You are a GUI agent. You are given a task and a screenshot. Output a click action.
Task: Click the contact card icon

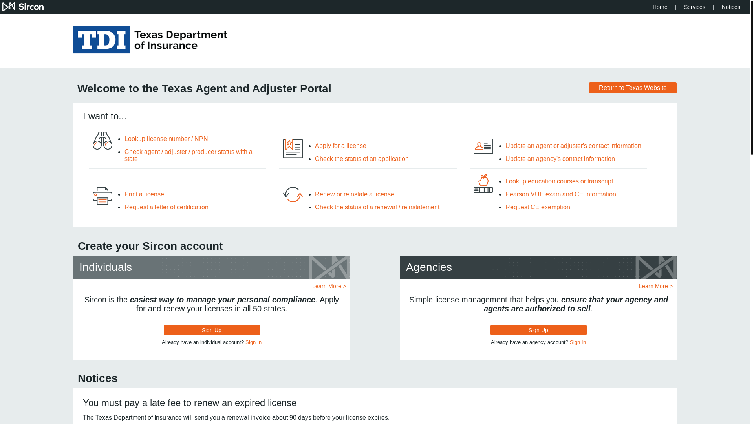483,146
